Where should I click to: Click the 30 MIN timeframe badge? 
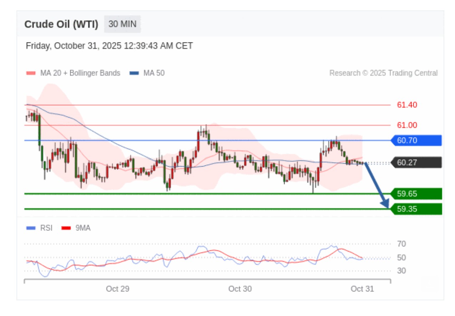[122, 24]
